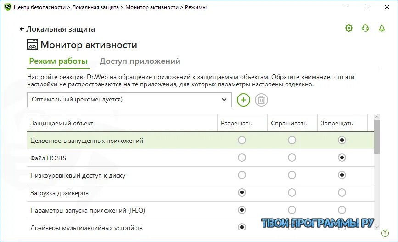Click the scroll up arrow of the table
The height and width of the screenshot is (242, 398).
(377, 117)
